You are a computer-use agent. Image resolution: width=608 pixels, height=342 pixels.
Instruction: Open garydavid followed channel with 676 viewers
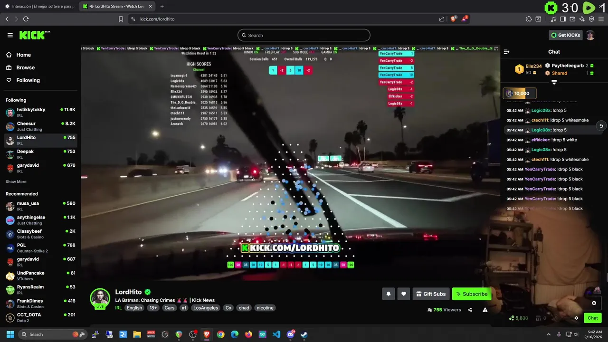40,168
